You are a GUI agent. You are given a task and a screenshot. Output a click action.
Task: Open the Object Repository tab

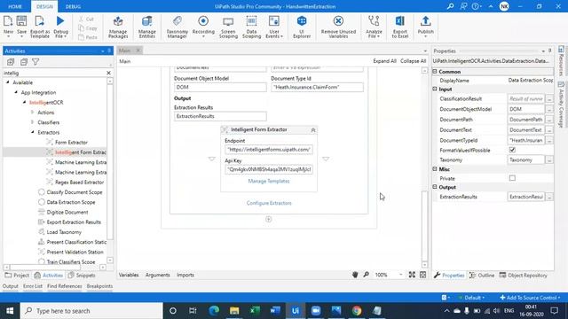(524, 276)
